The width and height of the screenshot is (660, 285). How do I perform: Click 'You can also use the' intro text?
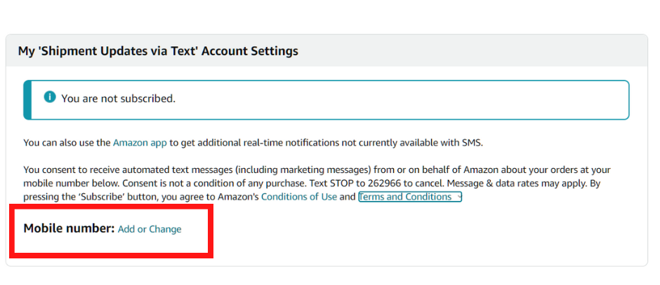67,142
